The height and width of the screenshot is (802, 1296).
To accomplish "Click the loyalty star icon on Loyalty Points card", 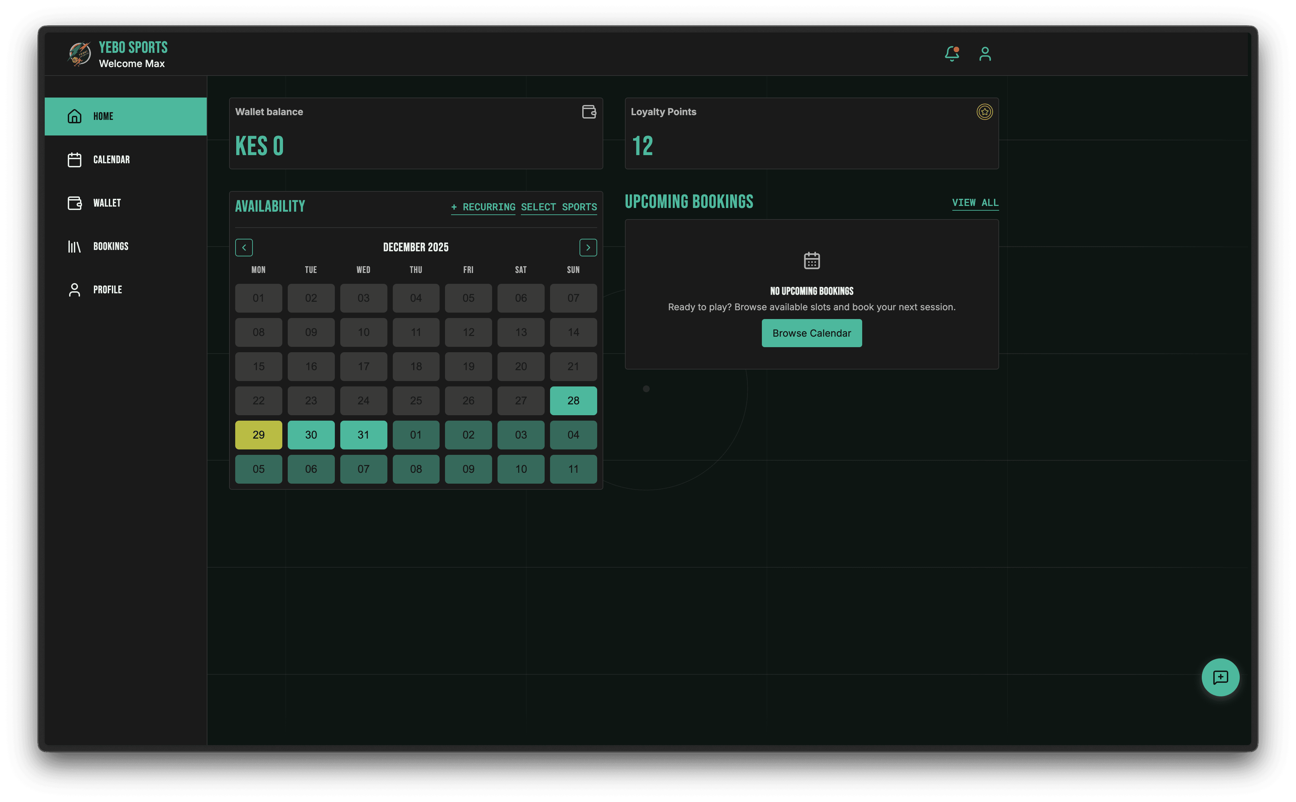I will click(x=985, y=112).
